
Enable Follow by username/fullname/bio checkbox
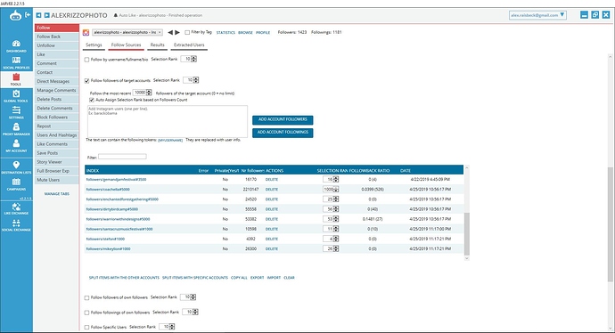tap(87, 60)
